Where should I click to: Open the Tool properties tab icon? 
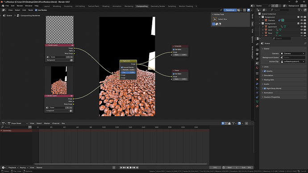(x=257, y=44)
